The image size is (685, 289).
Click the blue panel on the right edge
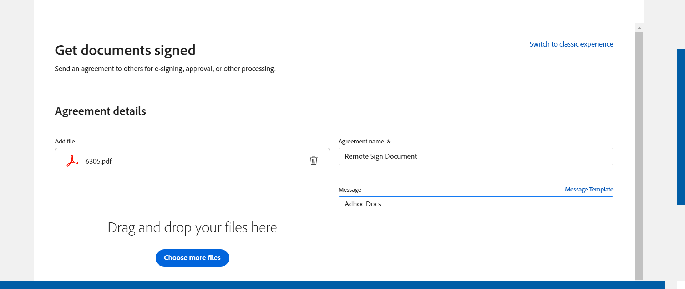681,126
